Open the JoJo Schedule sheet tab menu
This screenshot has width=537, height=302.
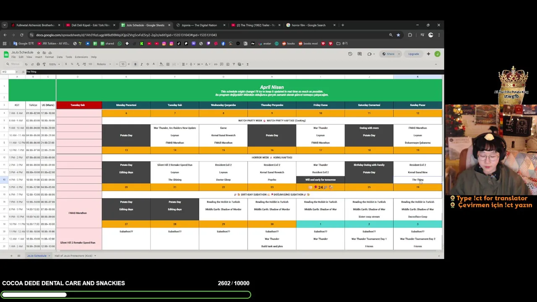tap(49, 255)
